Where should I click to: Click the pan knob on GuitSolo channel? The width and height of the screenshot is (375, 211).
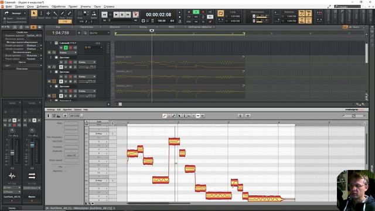tap(12, 131)
